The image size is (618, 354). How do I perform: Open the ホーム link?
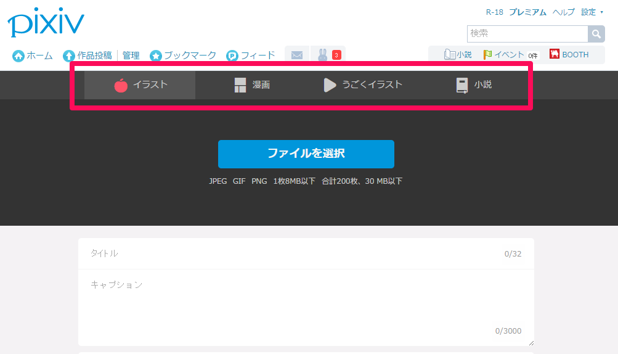click(x=39, y=56)
